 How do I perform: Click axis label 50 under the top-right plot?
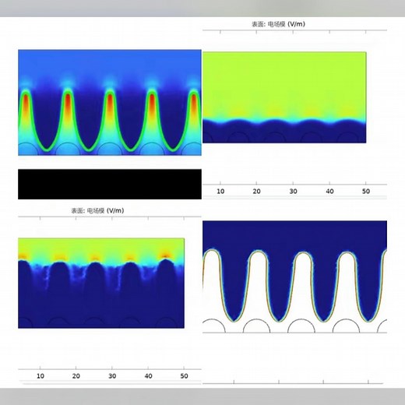[366, 192]
